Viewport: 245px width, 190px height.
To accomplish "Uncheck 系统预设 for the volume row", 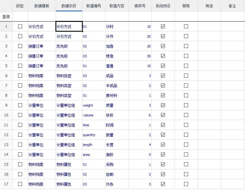I will [163, 115].
